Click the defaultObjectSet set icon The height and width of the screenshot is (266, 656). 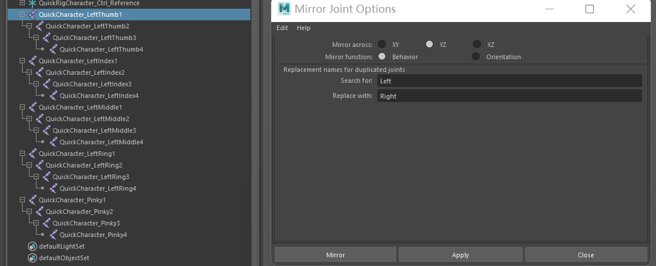point(32,258)
